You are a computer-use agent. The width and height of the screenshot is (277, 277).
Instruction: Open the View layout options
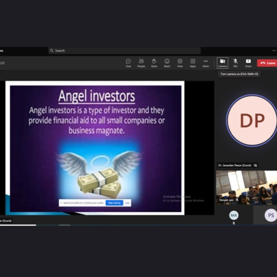click(x=180, y=63)
